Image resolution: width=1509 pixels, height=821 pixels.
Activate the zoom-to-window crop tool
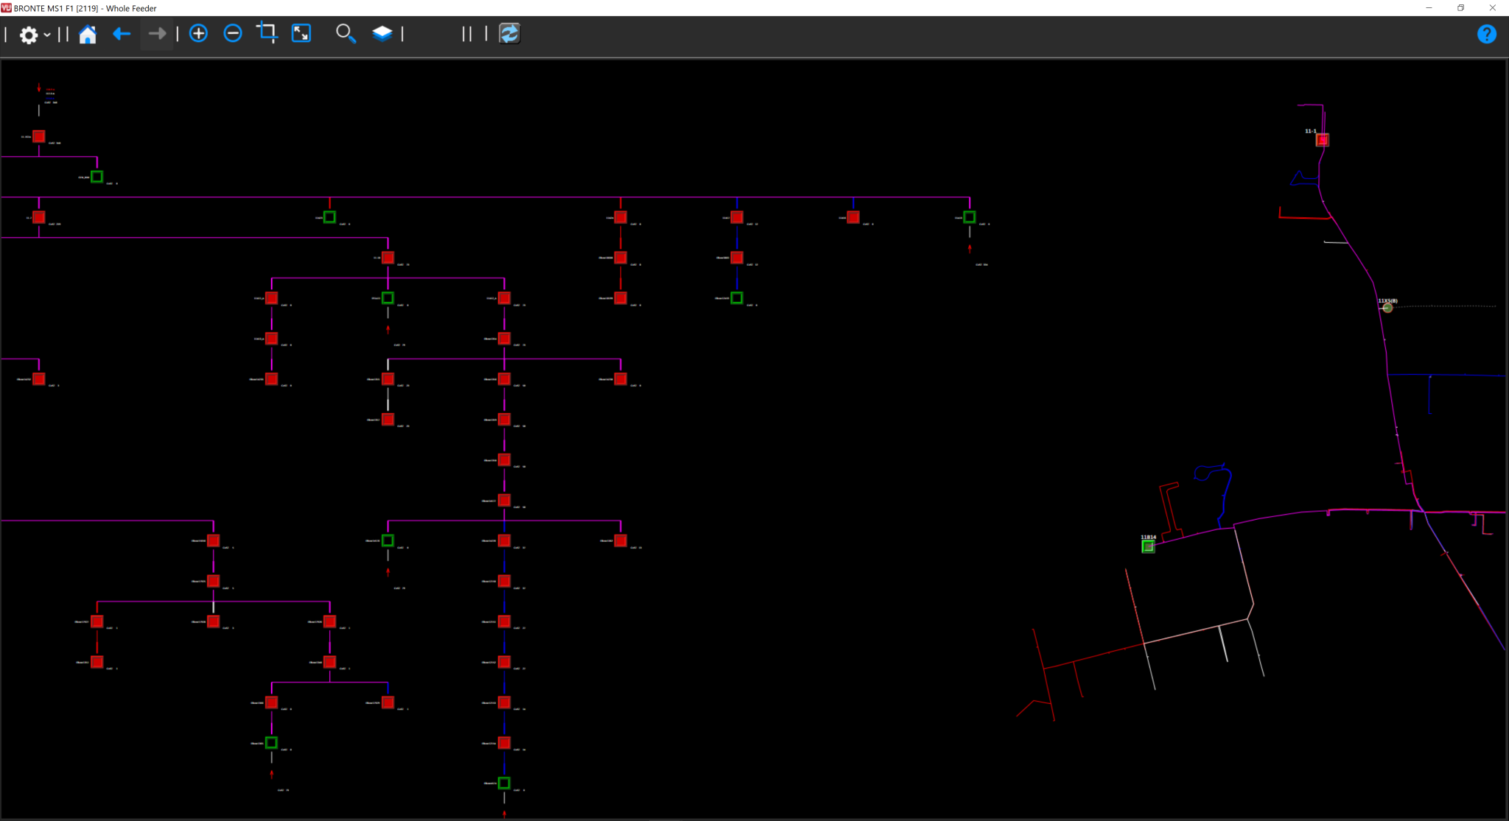pos(267,32)
